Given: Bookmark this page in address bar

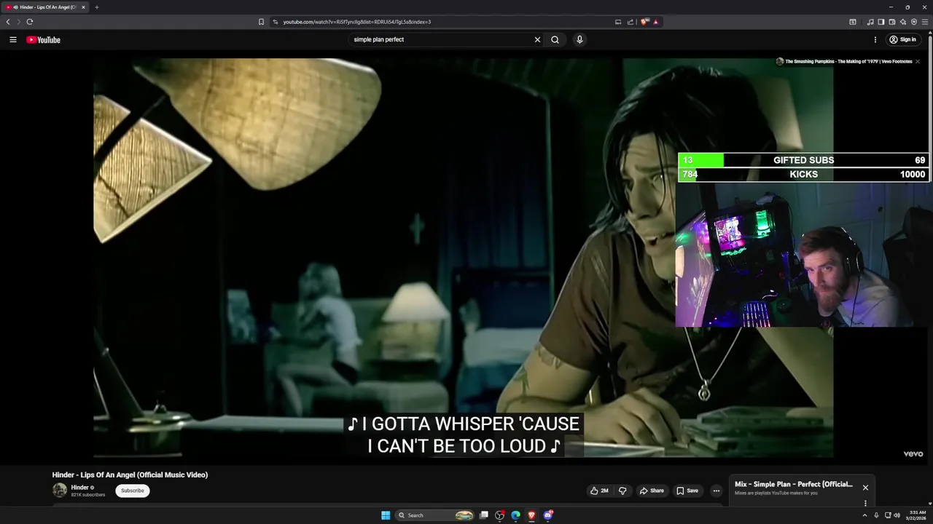Looking at the screenshot, I should pos(261,22).
